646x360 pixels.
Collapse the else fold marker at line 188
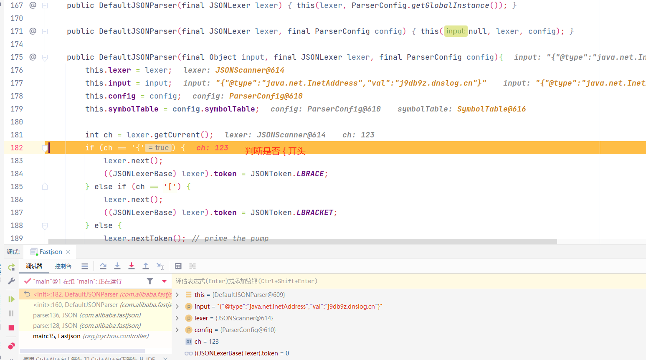[x=45, y=226]
